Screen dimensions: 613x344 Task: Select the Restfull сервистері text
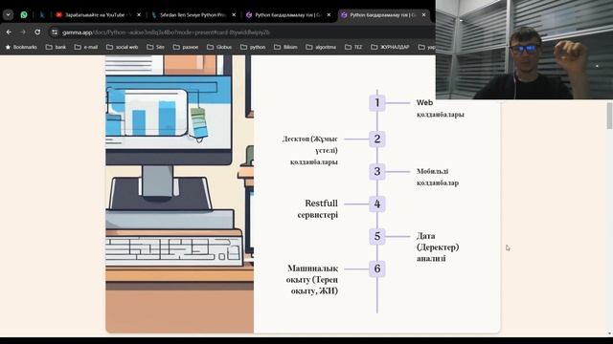[x=317, y=209]
